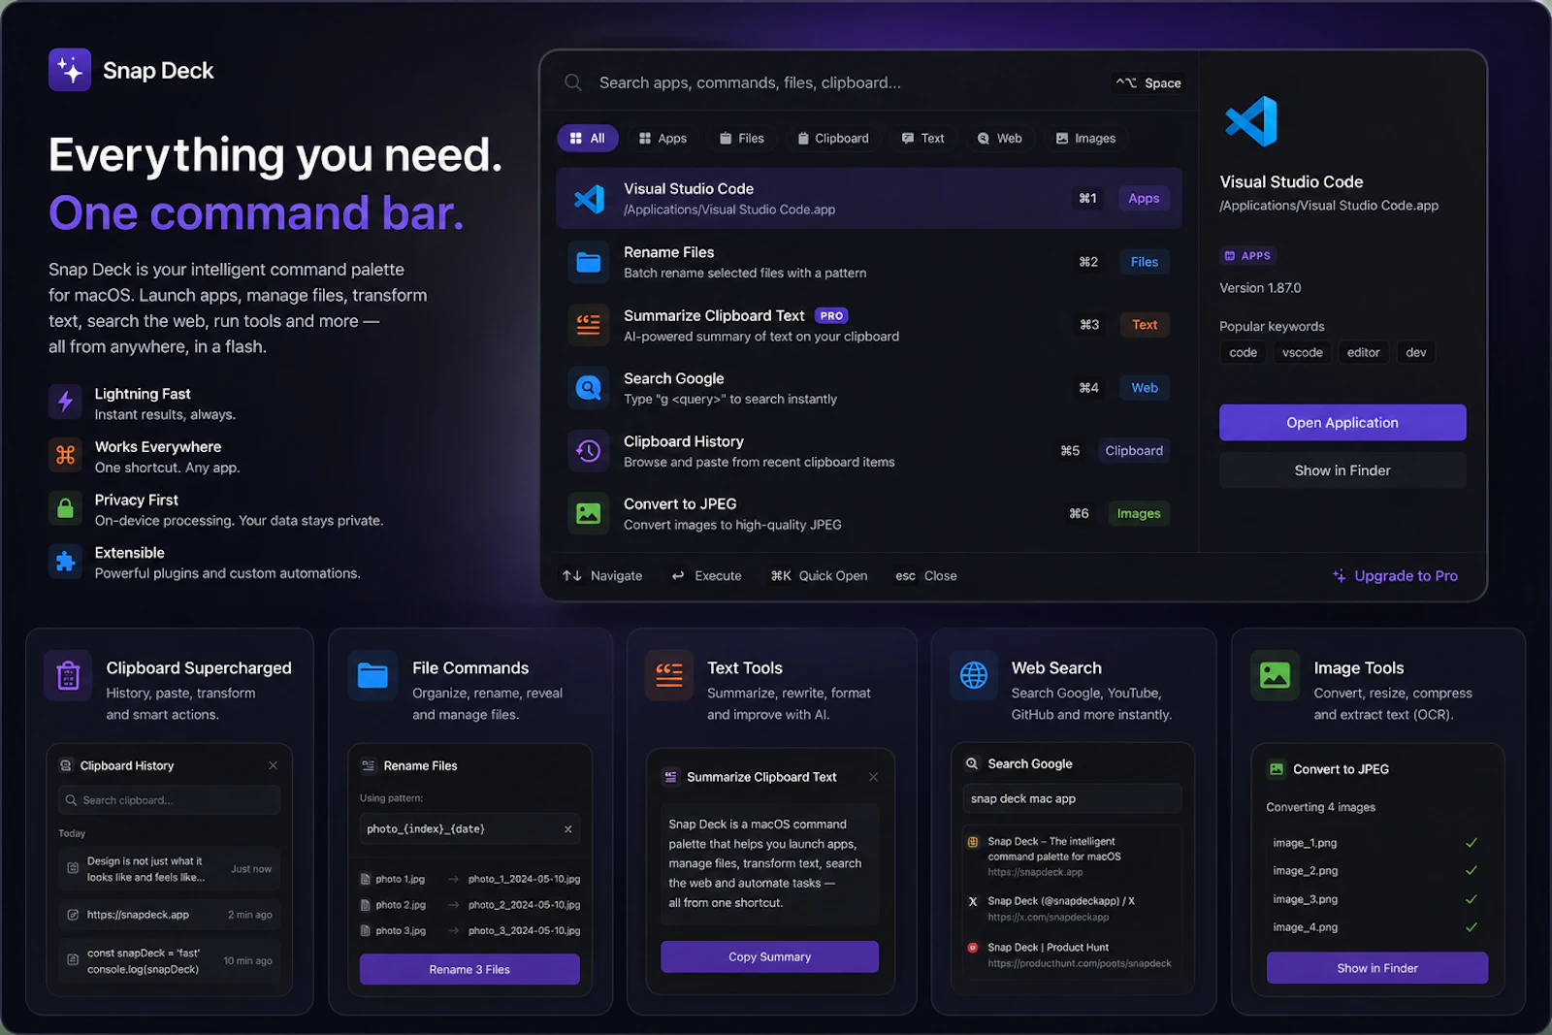Click the 'const snapDeck = fast' clipboard item
Viewport: 1552px width, 1035px height.
click(169, 961)
